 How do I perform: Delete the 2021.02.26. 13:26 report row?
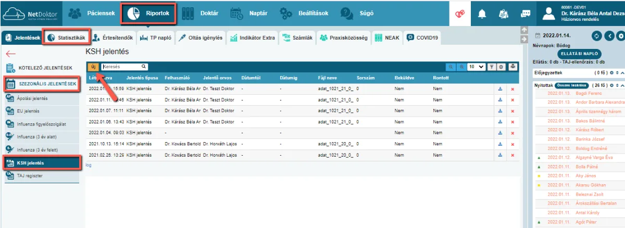(x=512, y=156)
